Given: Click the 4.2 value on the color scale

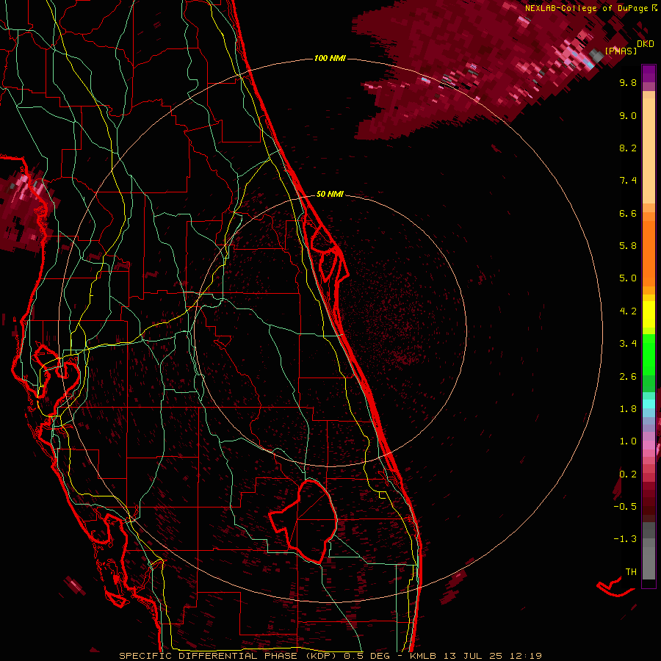Looking at the screenshot, I should point(628,311).
